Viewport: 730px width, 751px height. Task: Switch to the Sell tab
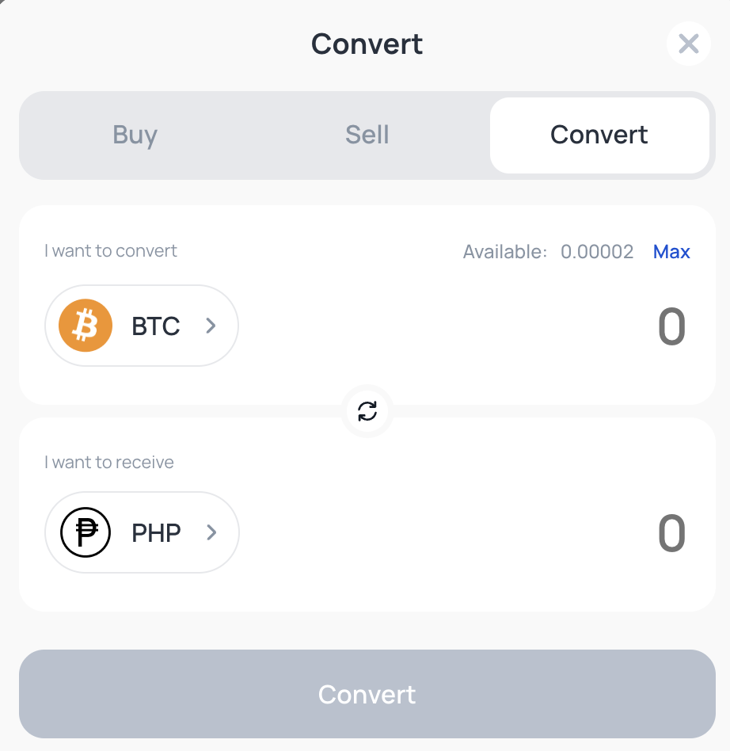coord(367,135)
